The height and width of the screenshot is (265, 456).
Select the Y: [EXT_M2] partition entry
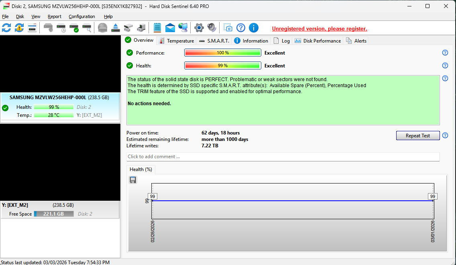60,210
